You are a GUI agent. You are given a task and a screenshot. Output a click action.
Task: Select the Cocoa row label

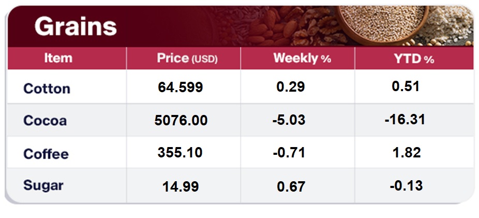[x=45, y=121]
